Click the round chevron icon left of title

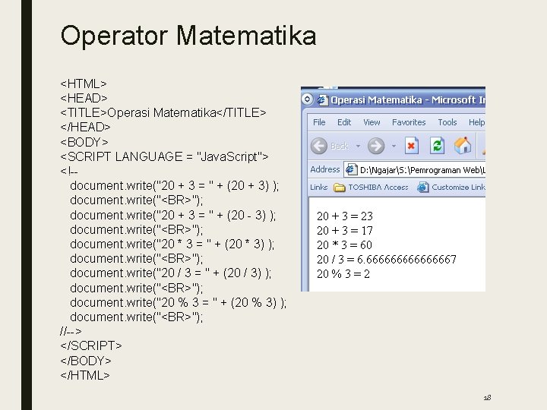tap(307, 99)
